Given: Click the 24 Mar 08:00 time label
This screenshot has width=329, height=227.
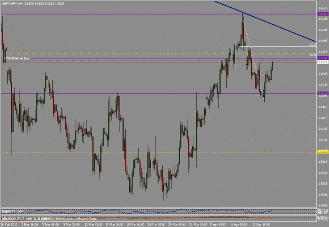Looking at the screenshot, I should [x=156, y=225].
